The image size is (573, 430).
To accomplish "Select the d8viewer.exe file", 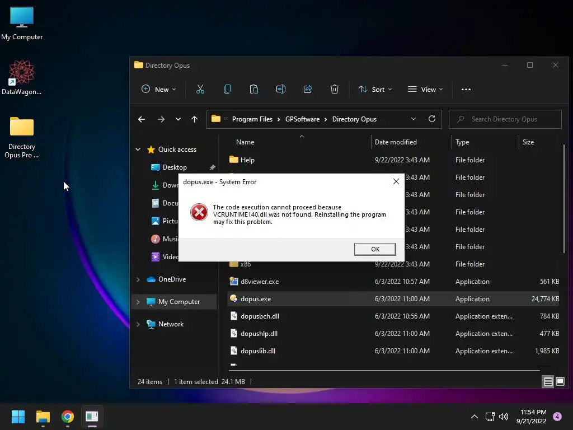I will 393,281.
